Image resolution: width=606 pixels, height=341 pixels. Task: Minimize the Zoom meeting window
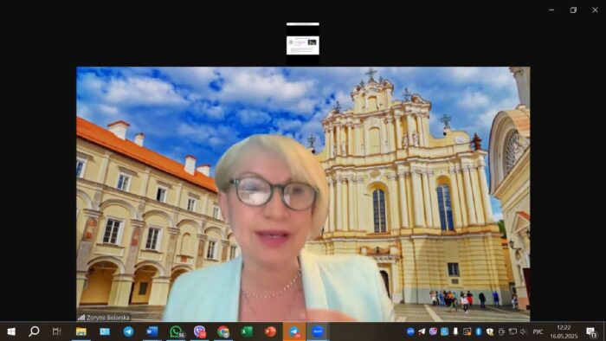[551, 10]
